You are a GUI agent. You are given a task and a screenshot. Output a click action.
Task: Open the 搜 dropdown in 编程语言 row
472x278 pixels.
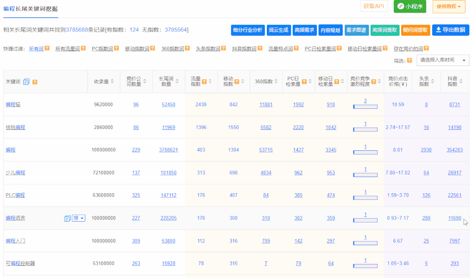[79, 218]
